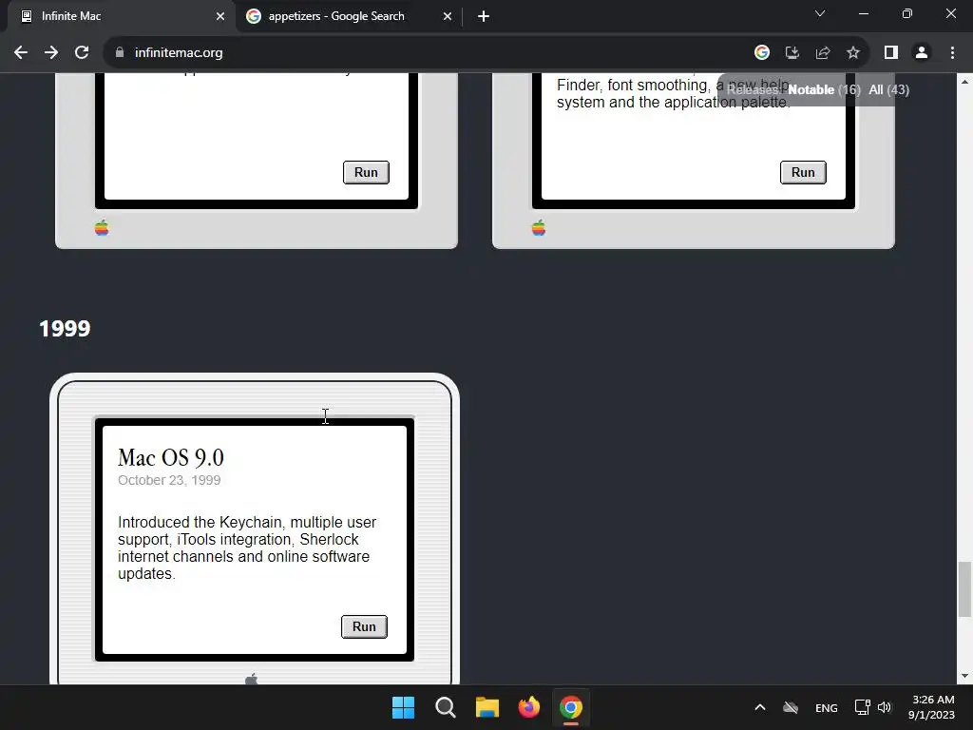Open File Explorer from taskbar

487,707
